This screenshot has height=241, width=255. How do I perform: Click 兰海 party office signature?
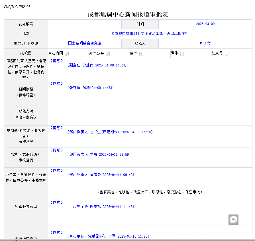99,155
